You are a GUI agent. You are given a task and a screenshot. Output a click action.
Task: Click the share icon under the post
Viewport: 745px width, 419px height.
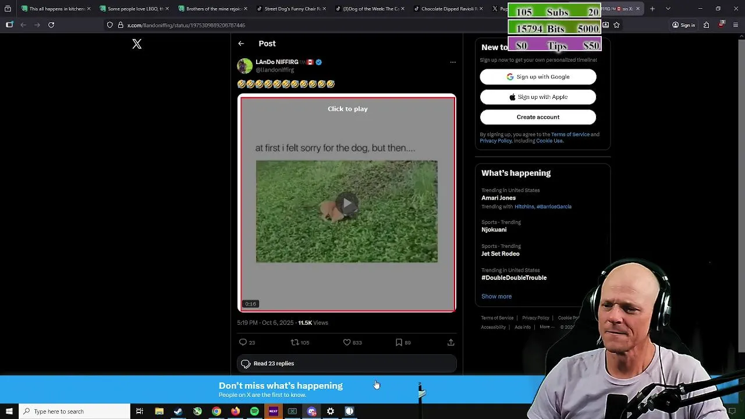tap(450, 342)
